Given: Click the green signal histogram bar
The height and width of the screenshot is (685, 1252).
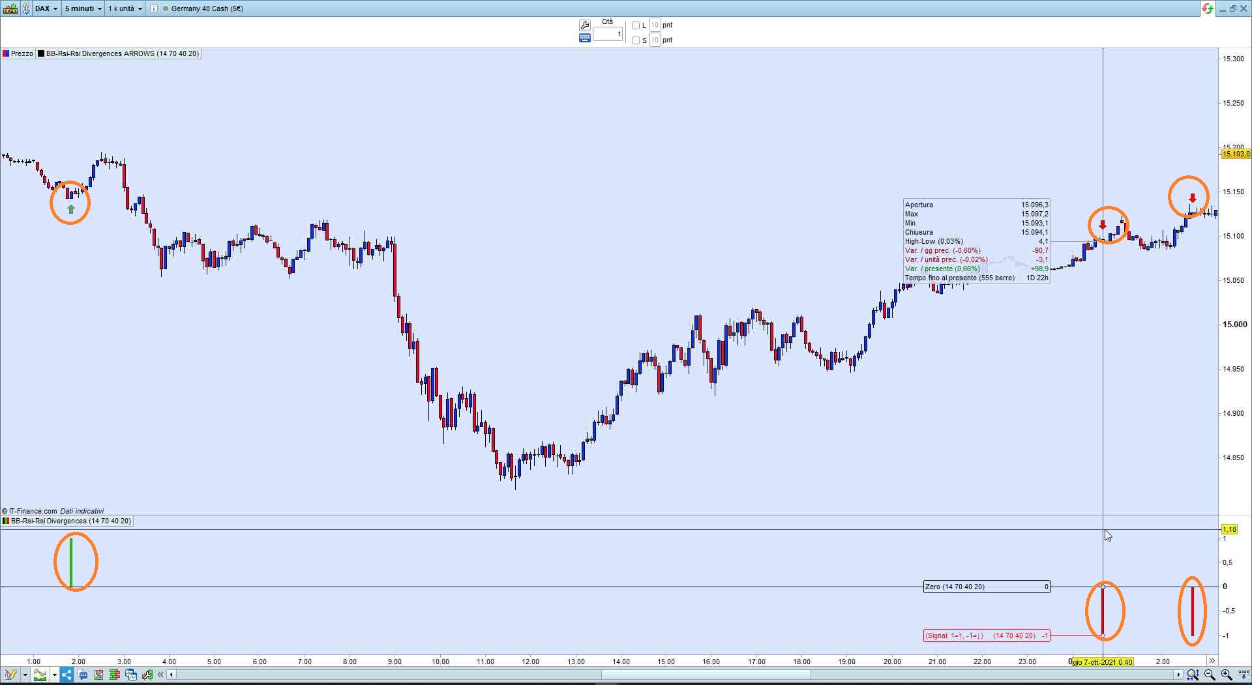Looking at the screenshot, I should [x=71, y=562].
